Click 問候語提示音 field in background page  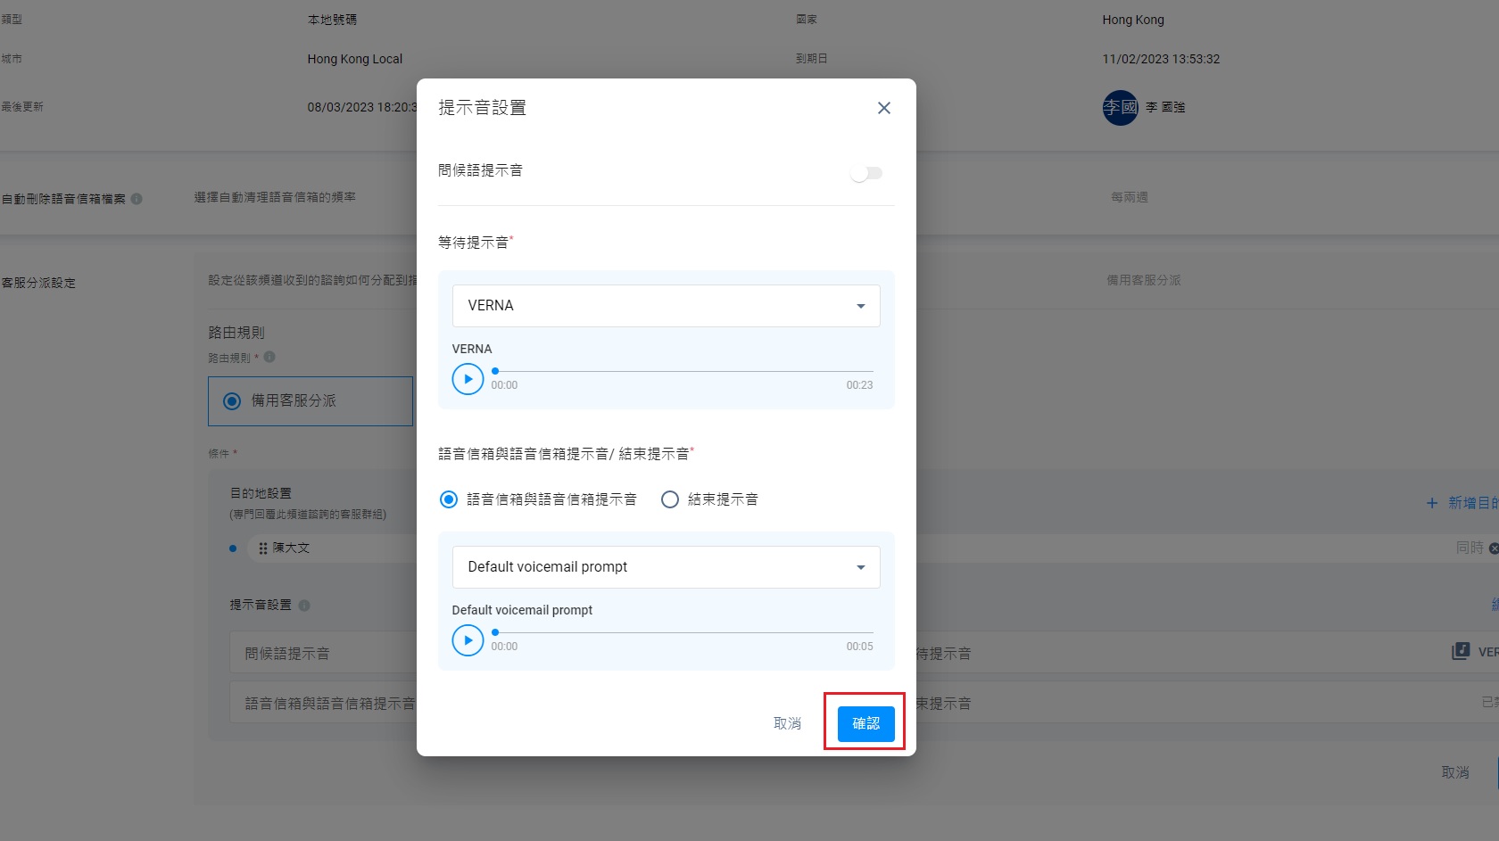[323, 653]
